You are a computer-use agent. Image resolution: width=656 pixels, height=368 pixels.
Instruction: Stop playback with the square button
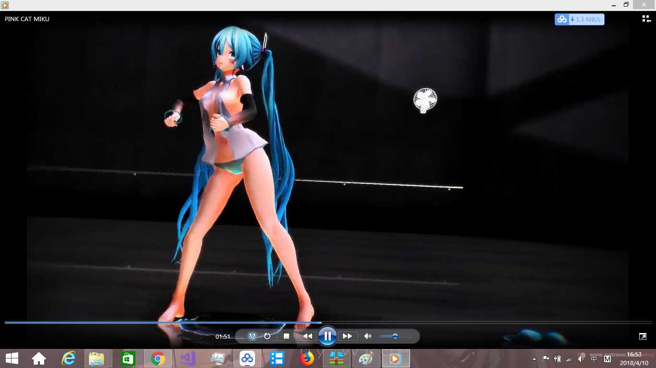(286, 336)
